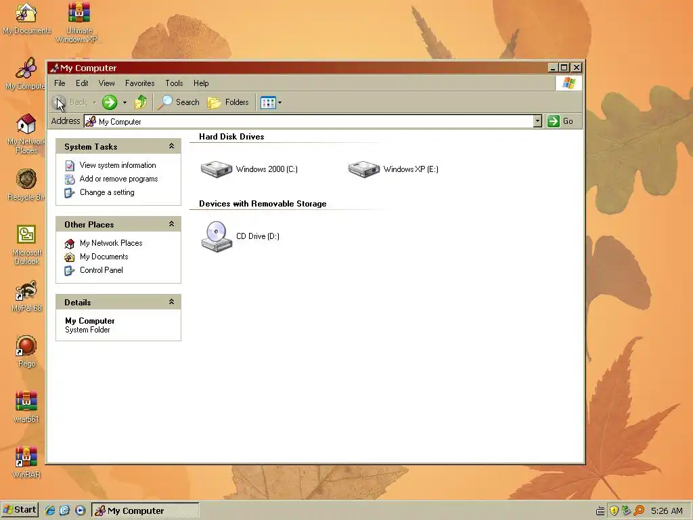Select My Documents desktop icon
Image resolution: width=693 pixels, height=520 pixels.
point(26,18)
